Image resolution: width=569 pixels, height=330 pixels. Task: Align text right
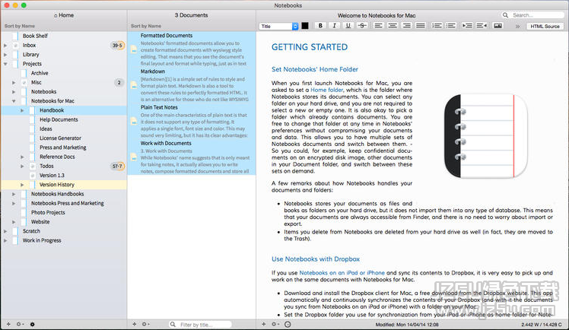pyautogui.click(x=406, y=26)
